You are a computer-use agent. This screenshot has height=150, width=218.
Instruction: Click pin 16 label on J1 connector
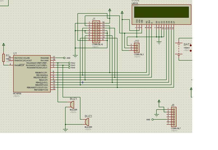(103, 22)
